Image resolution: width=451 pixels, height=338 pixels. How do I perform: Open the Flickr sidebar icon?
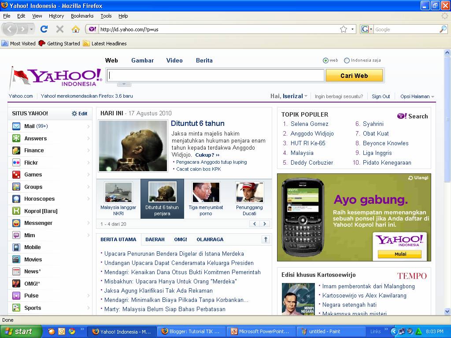pyautogui.click(x=16, y=162)
